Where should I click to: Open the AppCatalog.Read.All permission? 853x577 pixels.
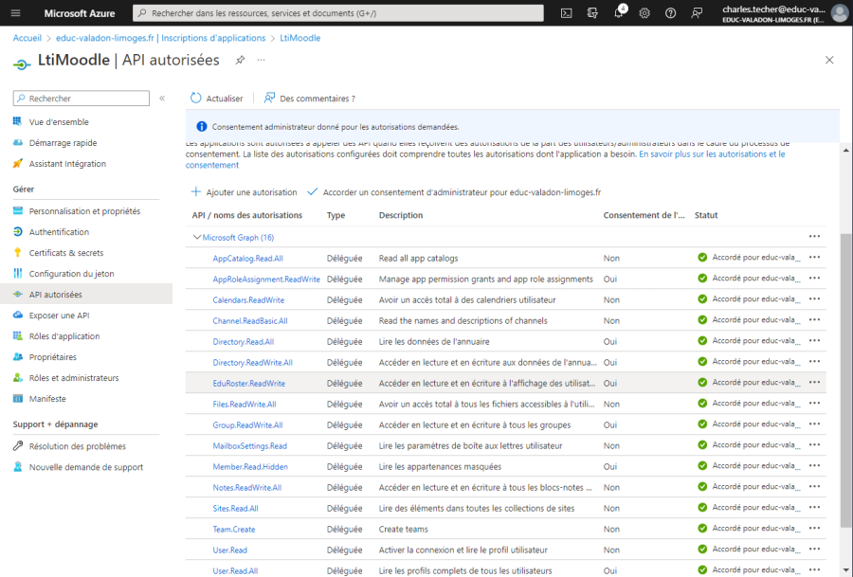[x=248, y=259]
